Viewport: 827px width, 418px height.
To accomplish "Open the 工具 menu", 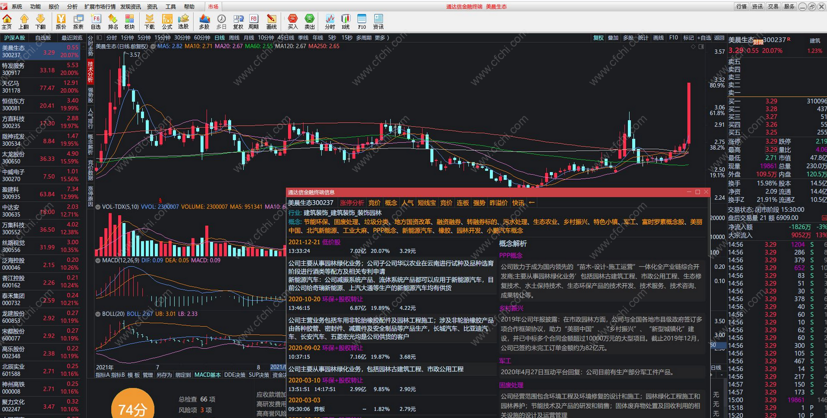I will coord(171,7).
